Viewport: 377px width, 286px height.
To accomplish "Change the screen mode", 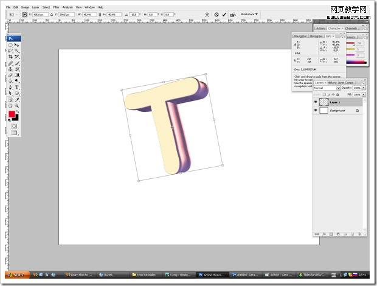I will (14, 133).
